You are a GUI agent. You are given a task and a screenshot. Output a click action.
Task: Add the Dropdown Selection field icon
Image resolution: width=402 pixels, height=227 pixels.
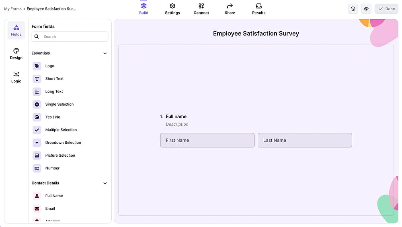click(37, 143)
